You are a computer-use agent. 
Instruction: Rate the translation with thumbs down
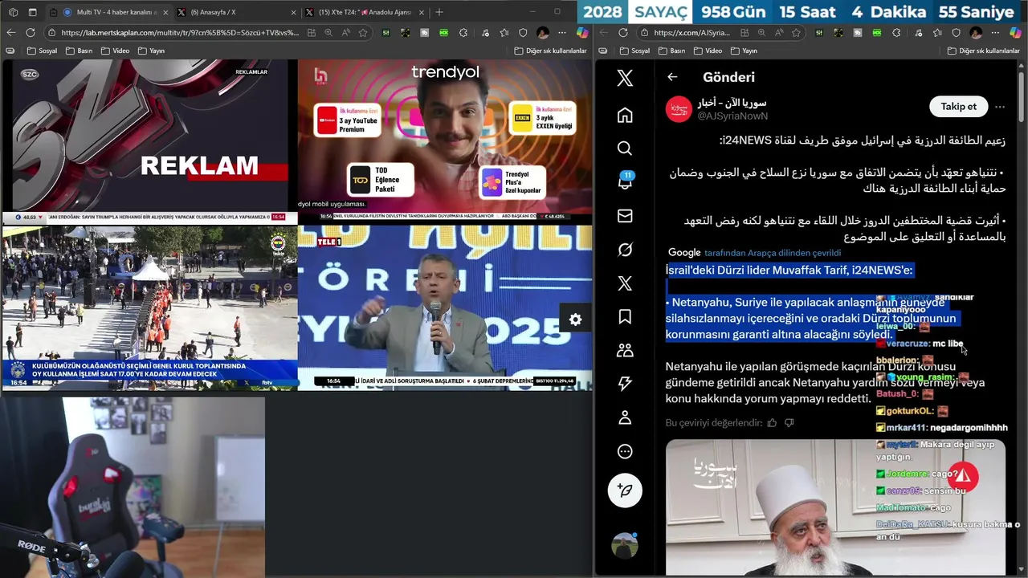789,423
